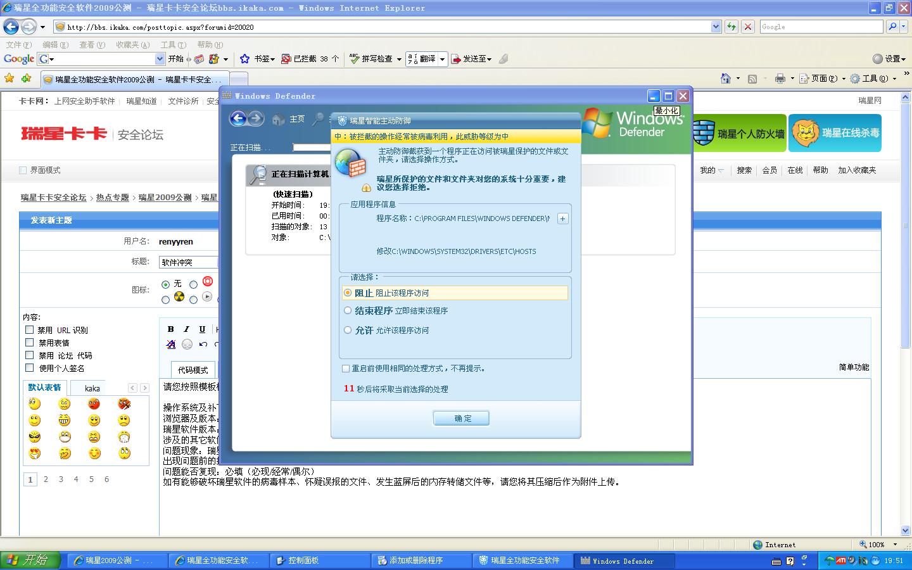The width and height of the screenshot is (912, 570).
Task: Select 允许 allow program access option
Action: click(348, 330)
